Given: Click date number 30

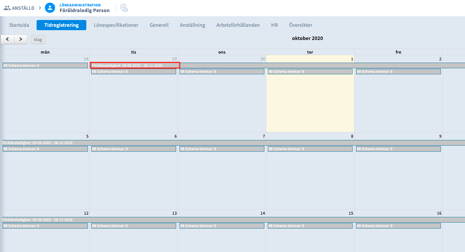Looking at the screenshot, I should pyautogui.click(x=263, y=59).
